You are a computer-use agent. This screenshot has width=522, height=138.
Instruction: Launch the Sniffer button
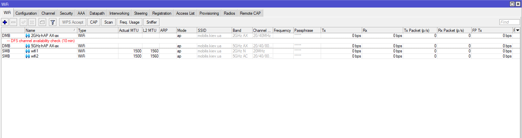point(152,22)
